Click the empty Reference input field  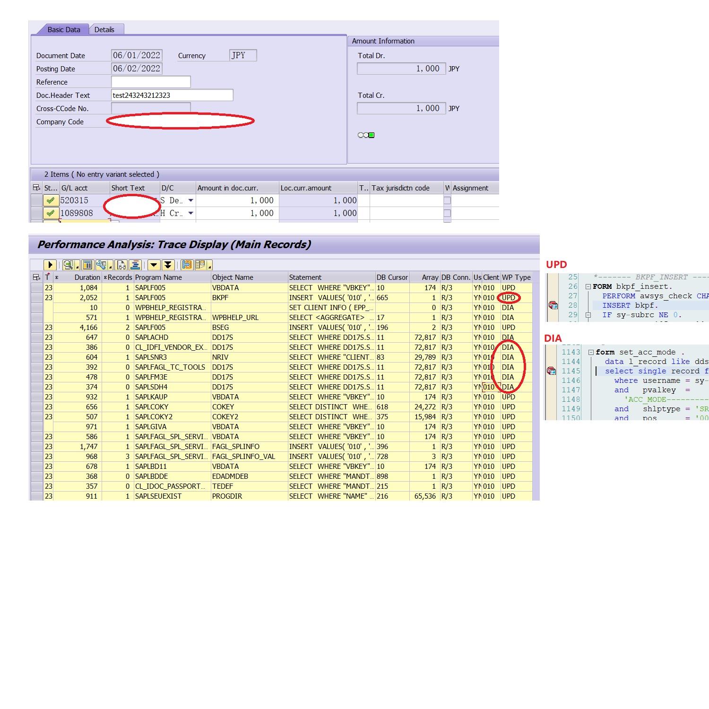(151, 82)
